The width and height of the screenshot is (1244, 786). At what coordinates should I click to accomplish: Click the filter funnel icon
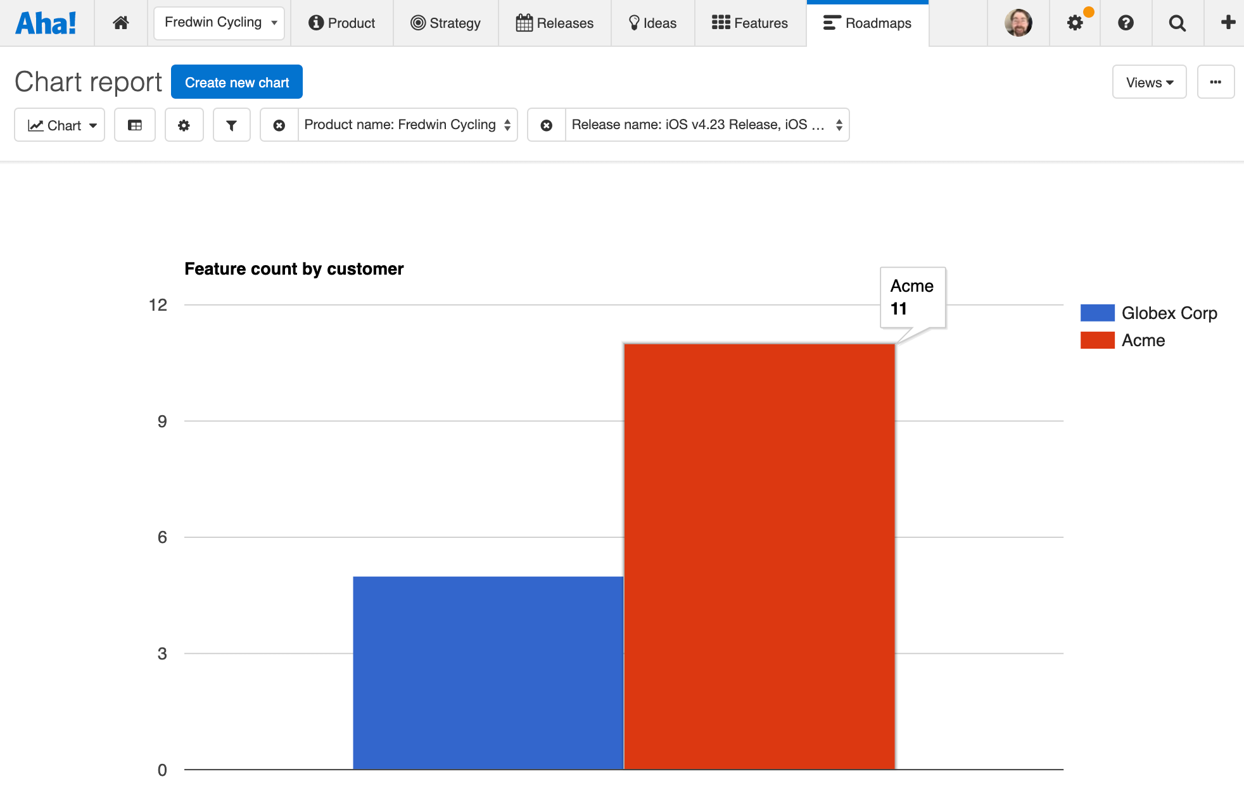[x=231, y=125]
